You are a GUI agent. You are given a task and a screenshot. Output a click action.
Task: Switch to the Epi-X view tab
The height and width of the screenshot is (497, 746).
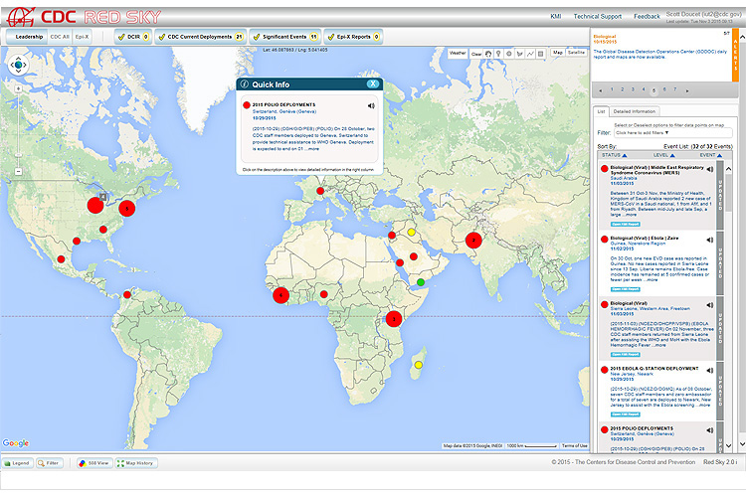pos(82,36)
